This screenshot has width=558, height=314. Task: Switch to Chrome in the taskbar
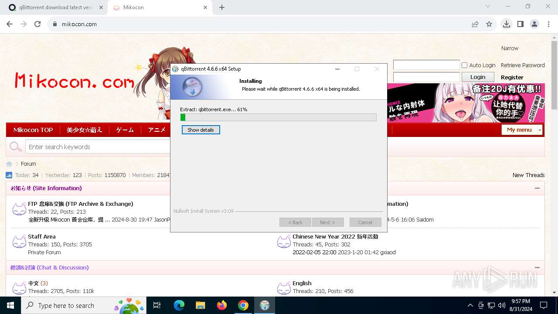[243, 305]
